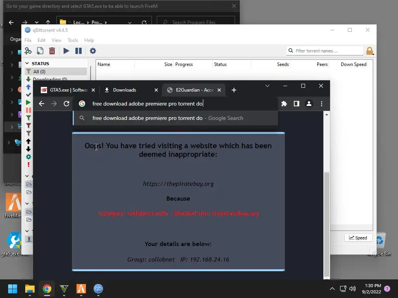This screenshot has width=398, height=298.
Task: Open qBittorrent Help menu
Action: pos(89,40)
